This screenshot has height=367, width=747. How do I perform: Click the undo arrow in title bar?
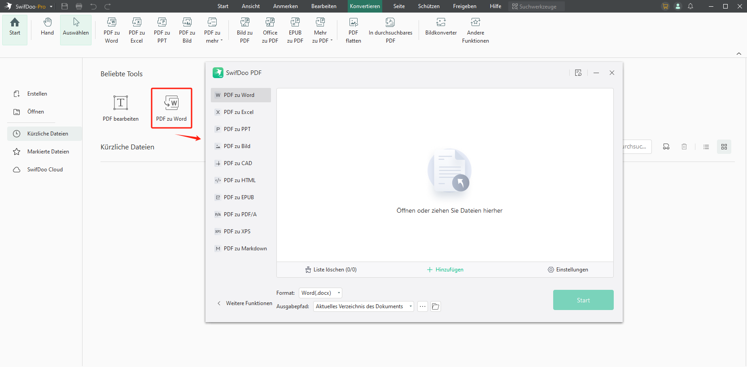point(93,6)
